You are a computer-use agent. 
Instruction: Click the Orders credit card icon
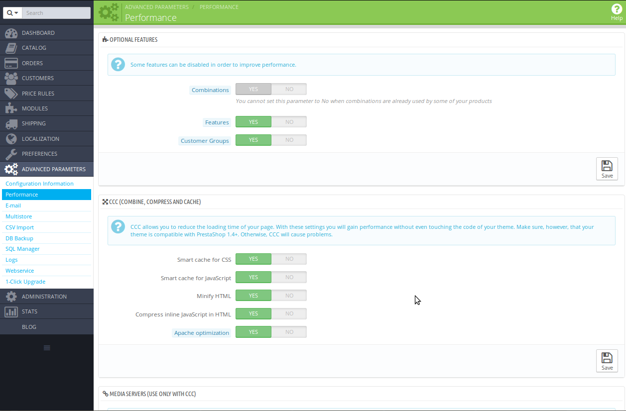[x=11, y=63]
